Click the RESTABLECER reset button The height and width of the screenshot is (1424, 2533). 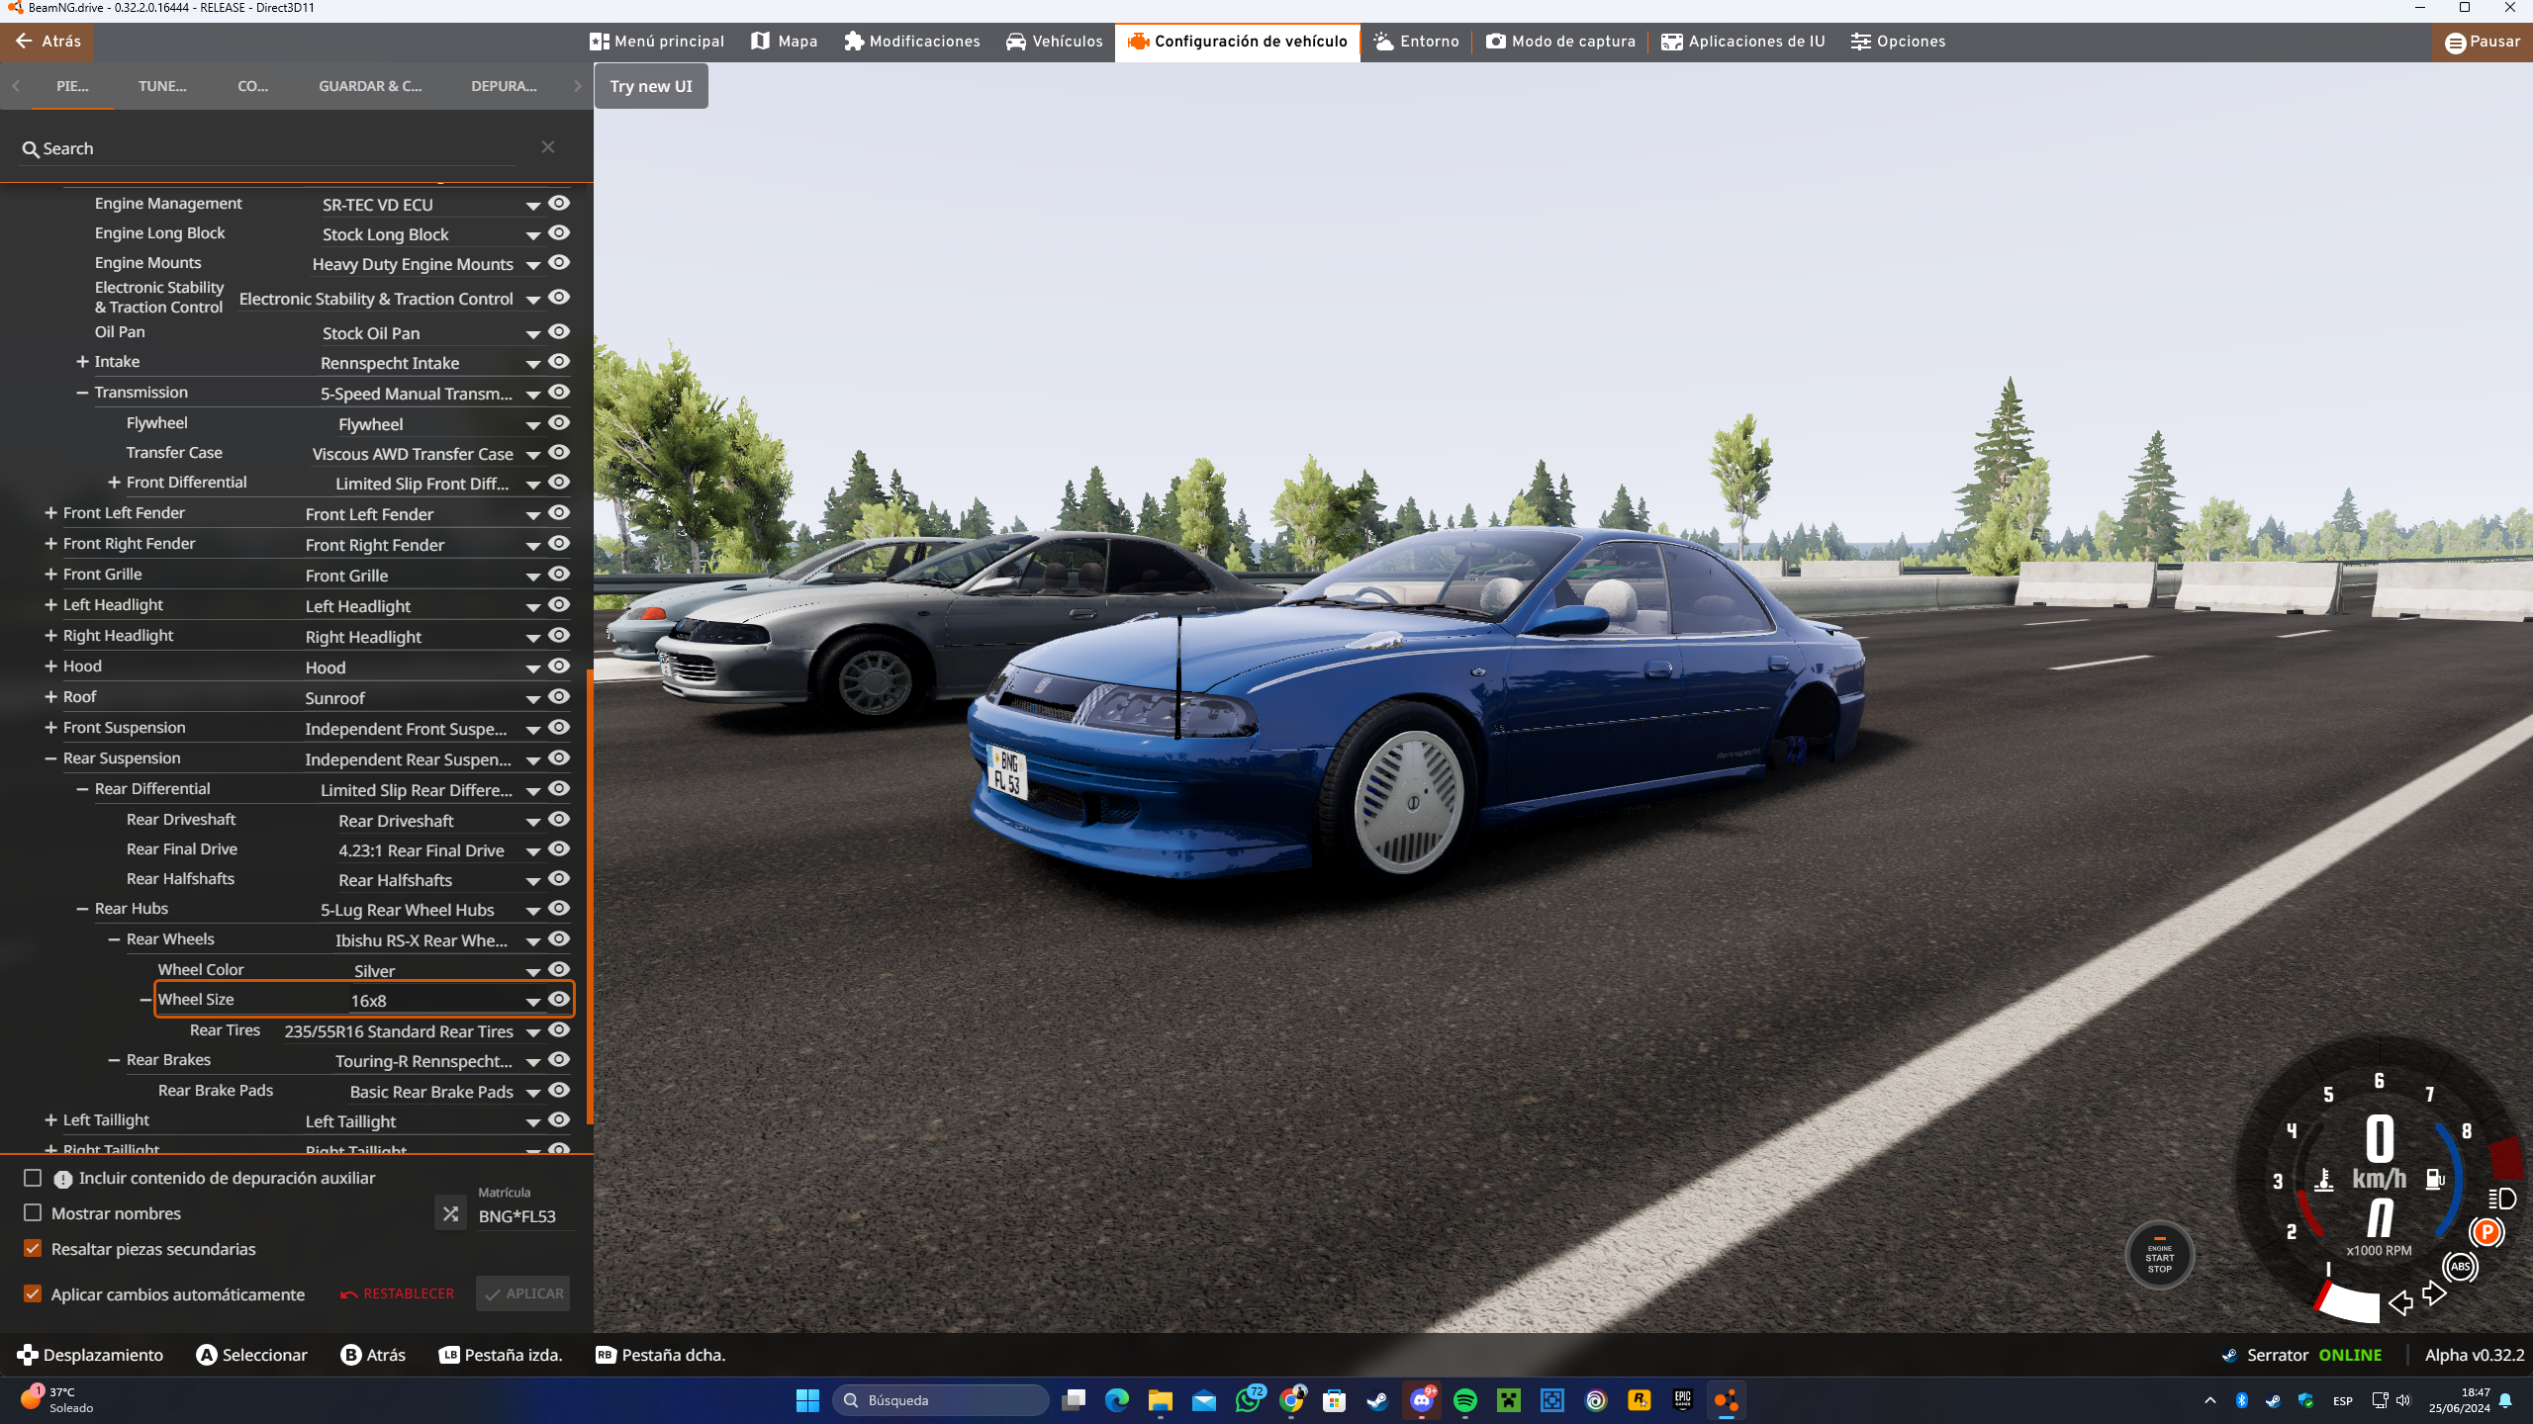(x=398, y=1293)
